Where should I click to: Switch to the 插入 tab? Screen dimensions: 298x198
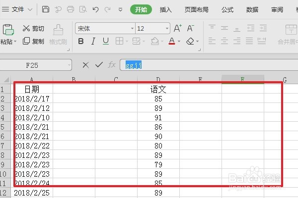coord(165,10)
